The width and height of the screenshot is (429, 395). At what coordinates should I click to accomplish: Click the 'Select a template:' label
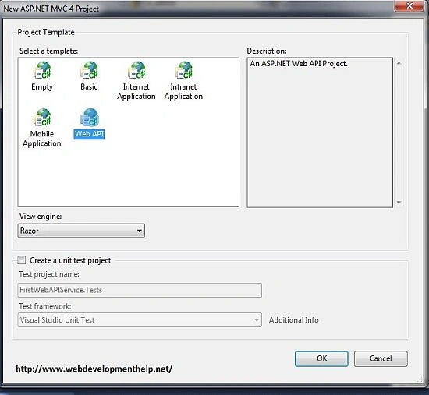click(48, 51)
